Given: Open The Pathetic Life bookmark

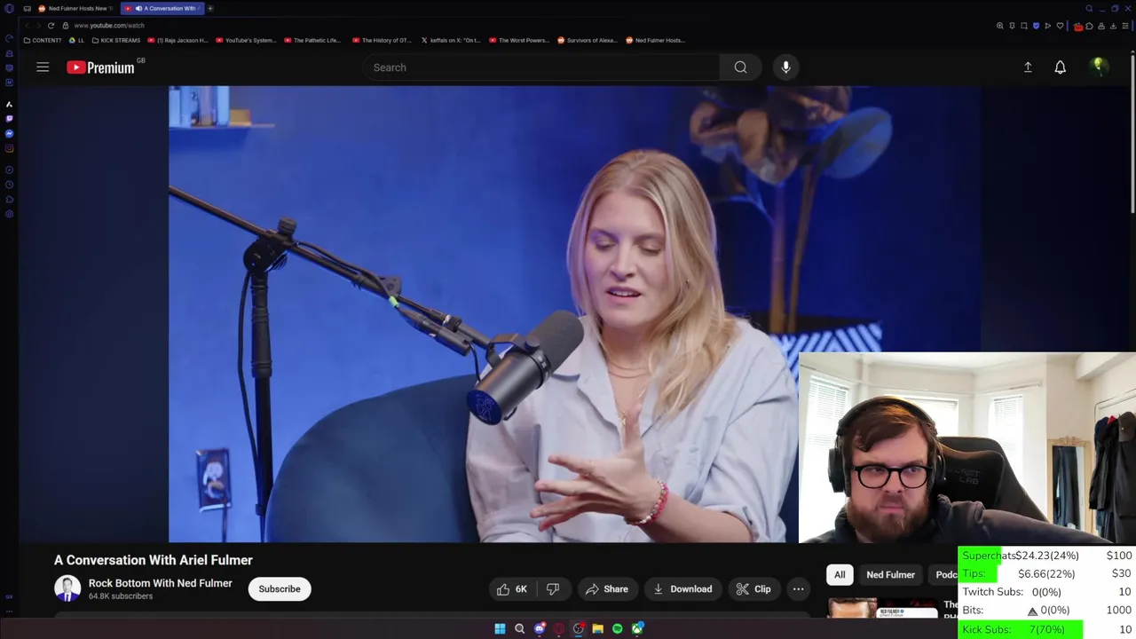Looking at the screenshot, I should pos(312,40).
